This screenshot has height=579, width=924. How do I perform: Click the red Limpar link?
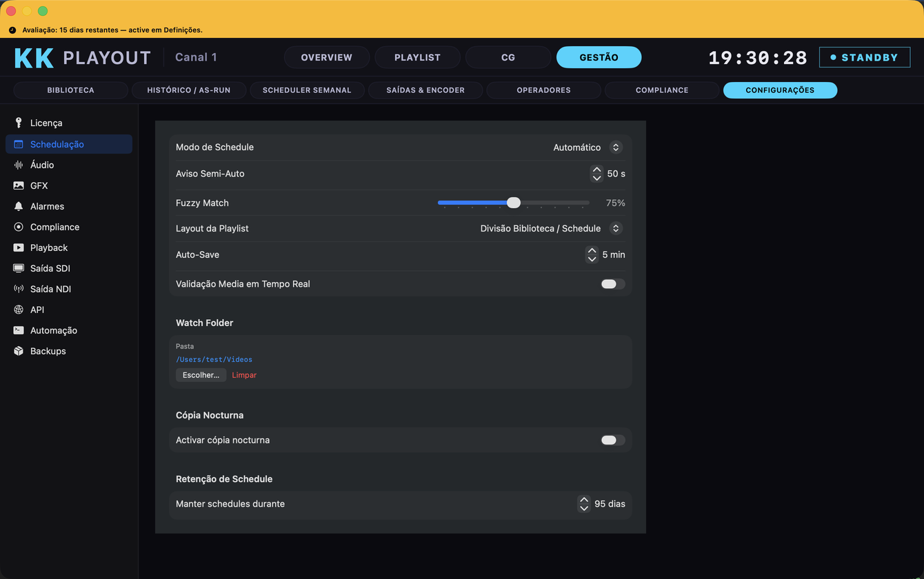[x=244, y=375]
